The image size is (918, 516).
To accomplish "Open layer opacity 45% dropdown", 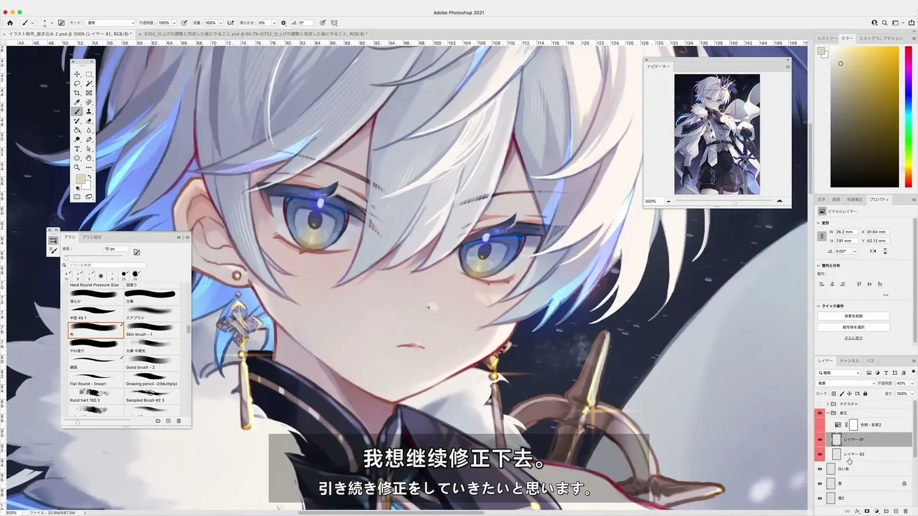I will click(x=912, y=383).
